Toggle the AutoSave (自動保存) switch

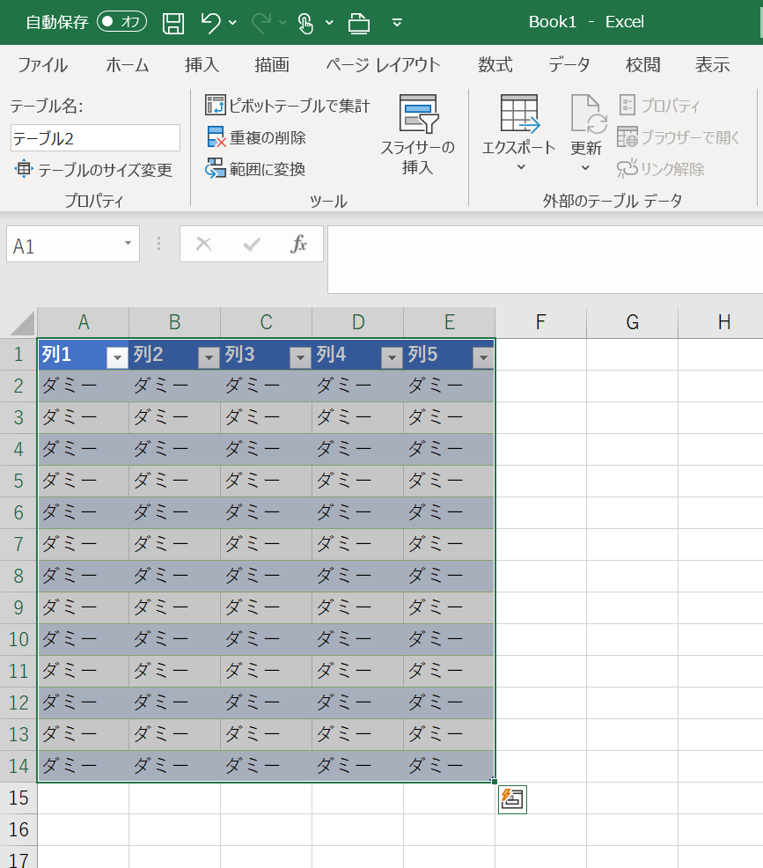pyautogui.click(x=121, y=22)
